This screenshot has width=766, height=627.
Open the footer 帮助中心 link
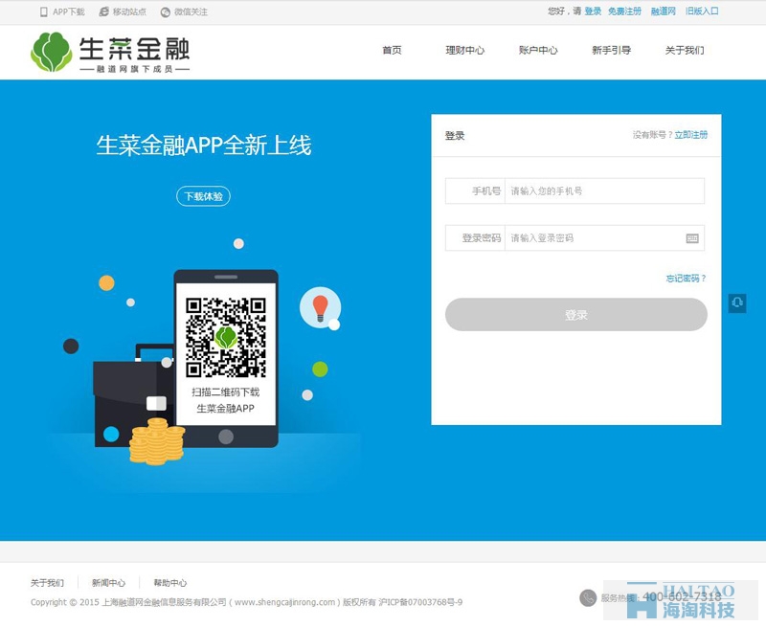pos(170,583)
